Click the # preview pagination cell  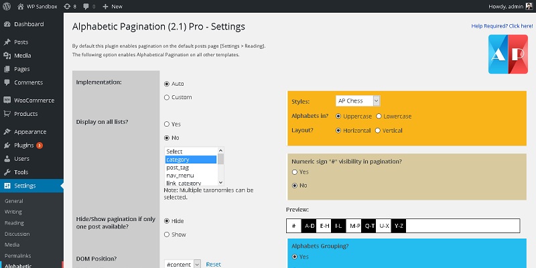click(294, 226)
